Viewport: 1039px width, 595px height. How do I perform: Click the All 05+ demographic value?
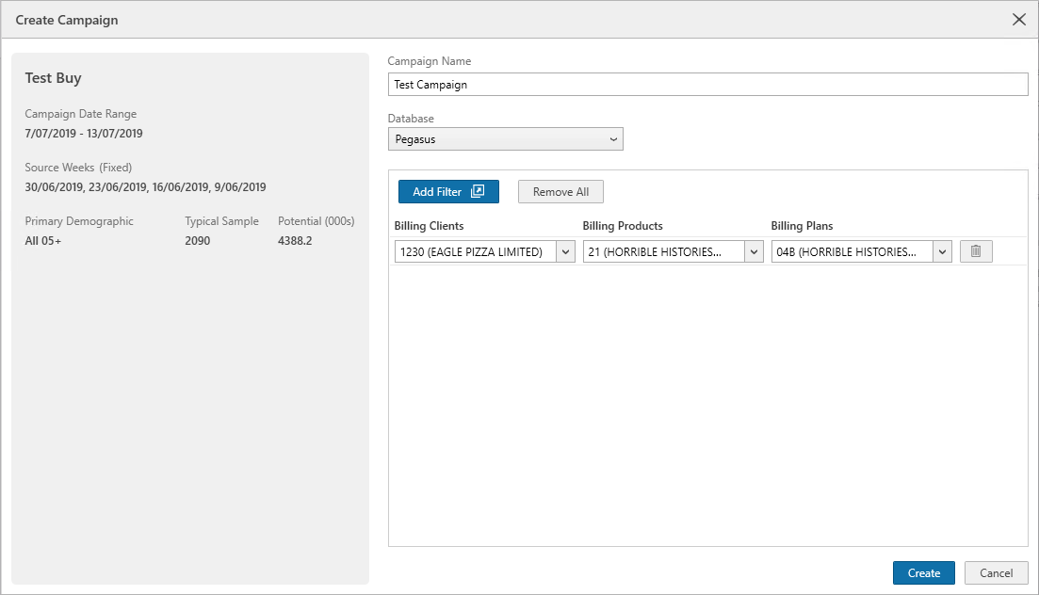pos(43,240)
